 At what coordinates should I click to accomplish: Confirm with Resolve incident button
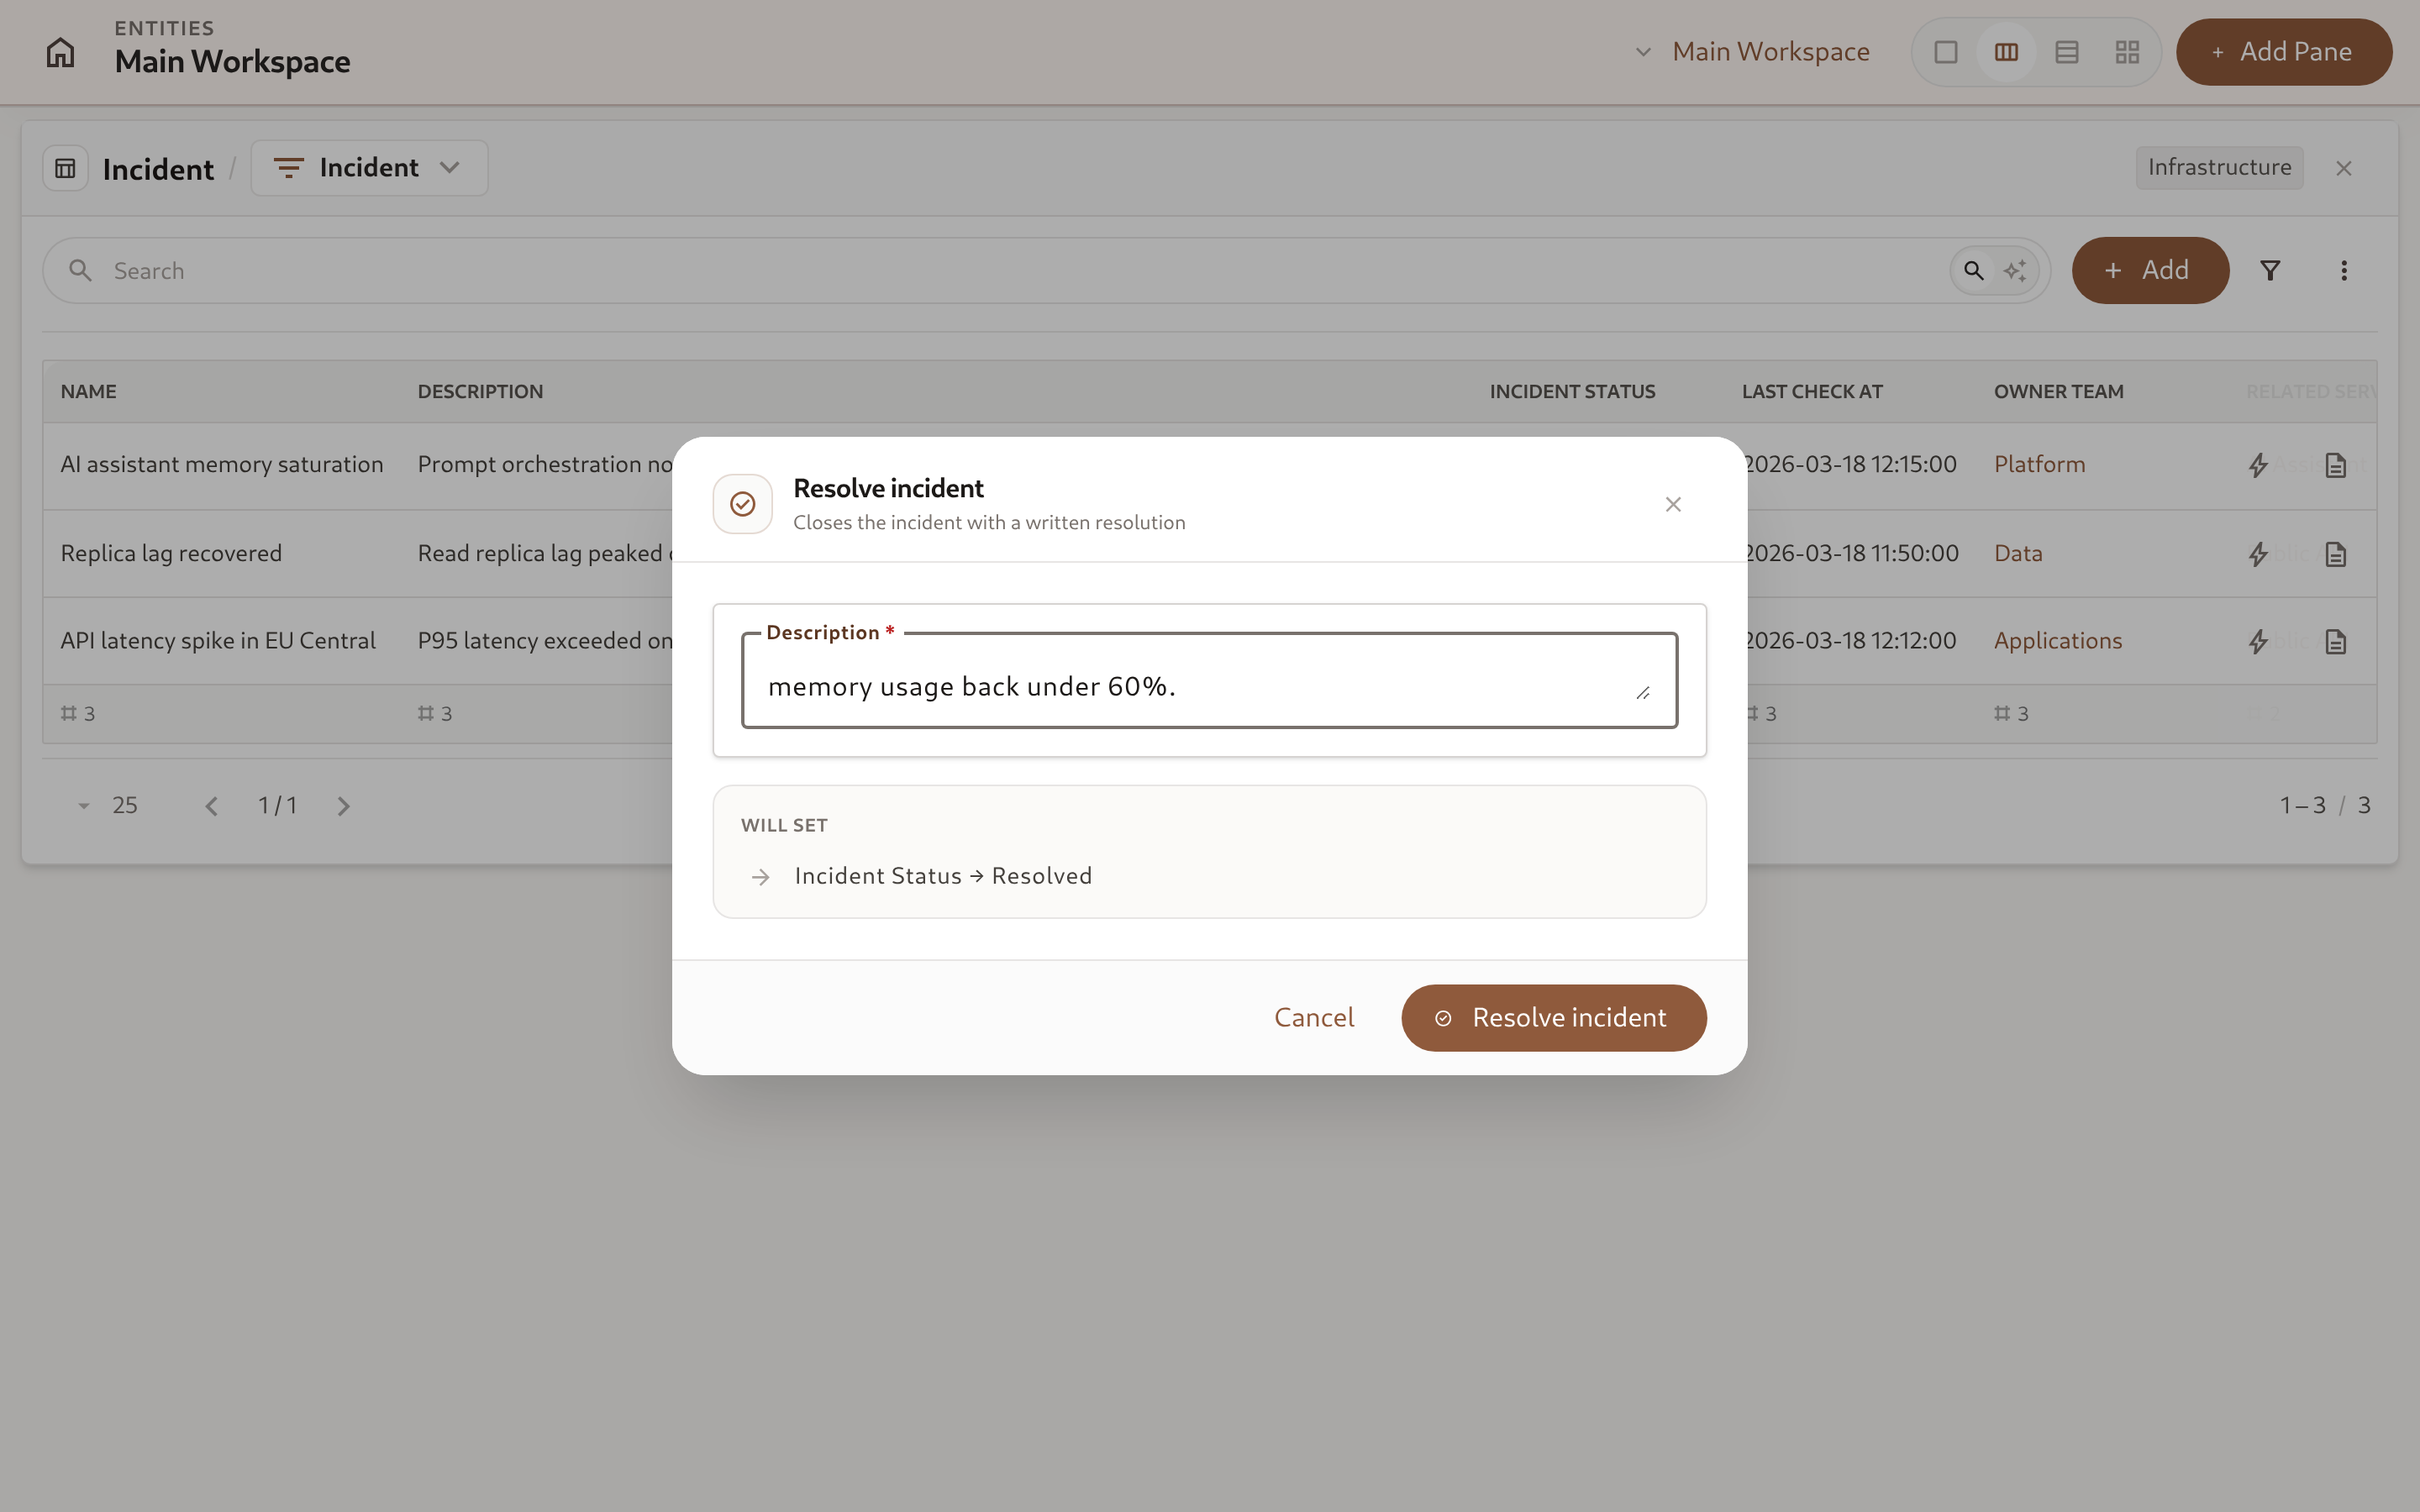pyautogui.click(x=1553, y=1018)
